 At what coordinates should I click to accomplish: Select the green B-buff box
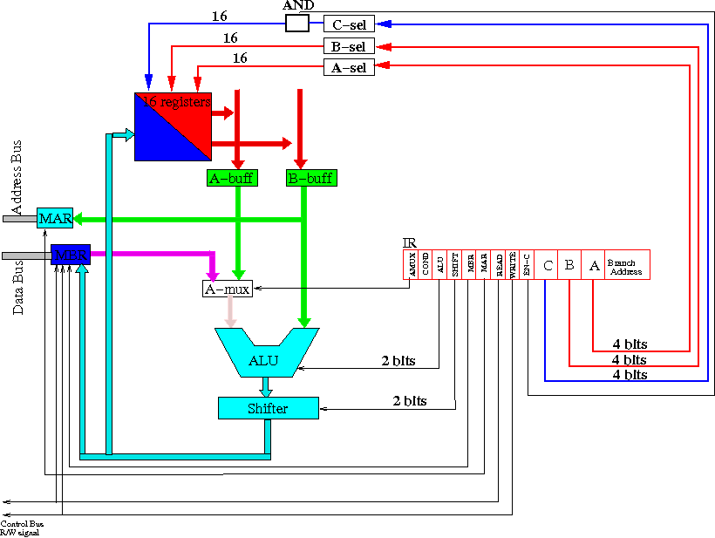(310, 179)
